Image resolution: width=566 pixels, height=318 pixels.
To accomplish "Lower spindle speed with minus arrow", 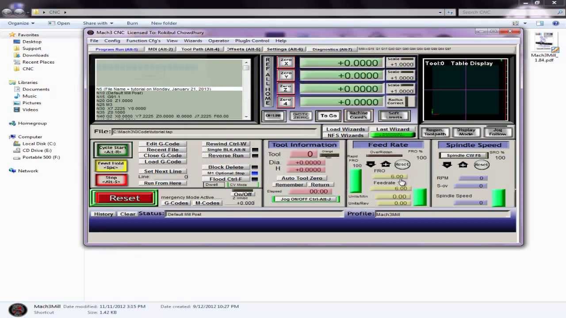I will click(447, 165).
